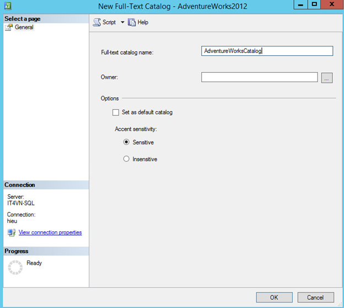The width and height of the screenshot is (344, 308).
Task: Click the Script toolbar icon
Action: (97, 22)
